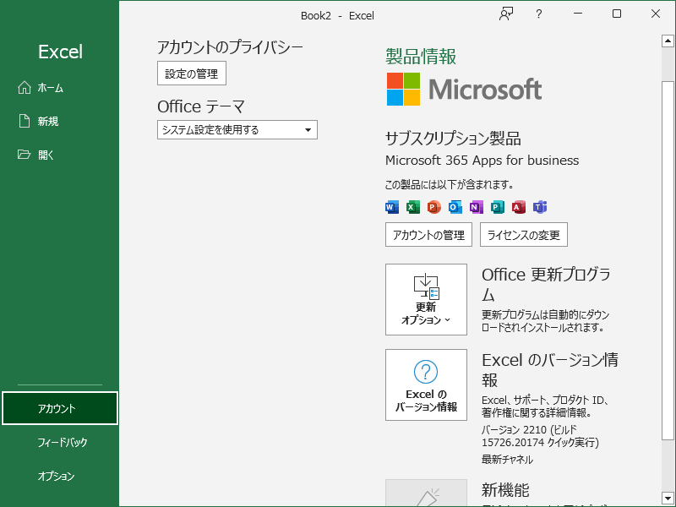Click the Microsoft 365 Apps for business text
The image size is (676, 507).
pyautogui.click(x=482, y=161)
